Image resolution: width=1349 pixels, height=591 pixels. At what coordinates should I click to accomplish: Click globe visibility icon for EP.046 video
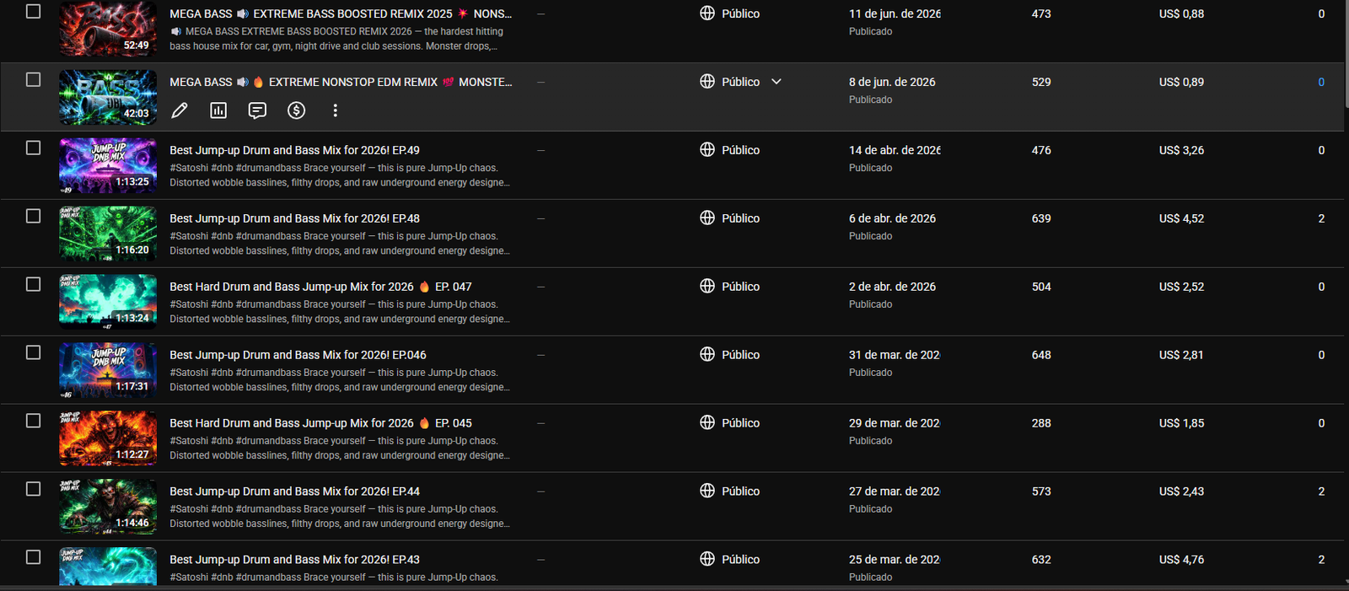click(x=707, y=354)
